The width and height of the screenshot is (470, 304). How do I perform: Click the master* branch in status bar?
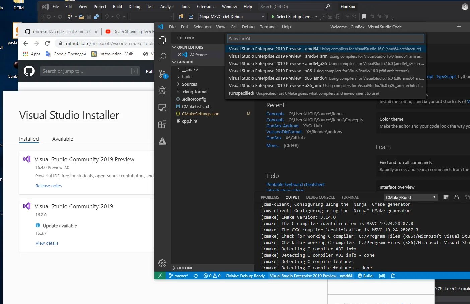click(178, 276)
